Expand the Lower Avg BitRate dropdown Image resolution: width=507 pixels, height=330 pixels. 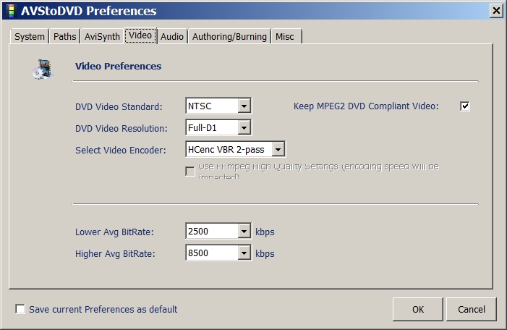(x=244, y=232)
